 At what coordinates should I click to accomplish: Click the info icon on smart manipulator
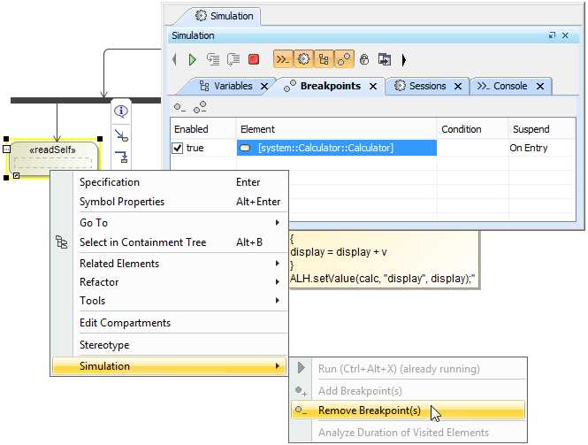(121, 111)
